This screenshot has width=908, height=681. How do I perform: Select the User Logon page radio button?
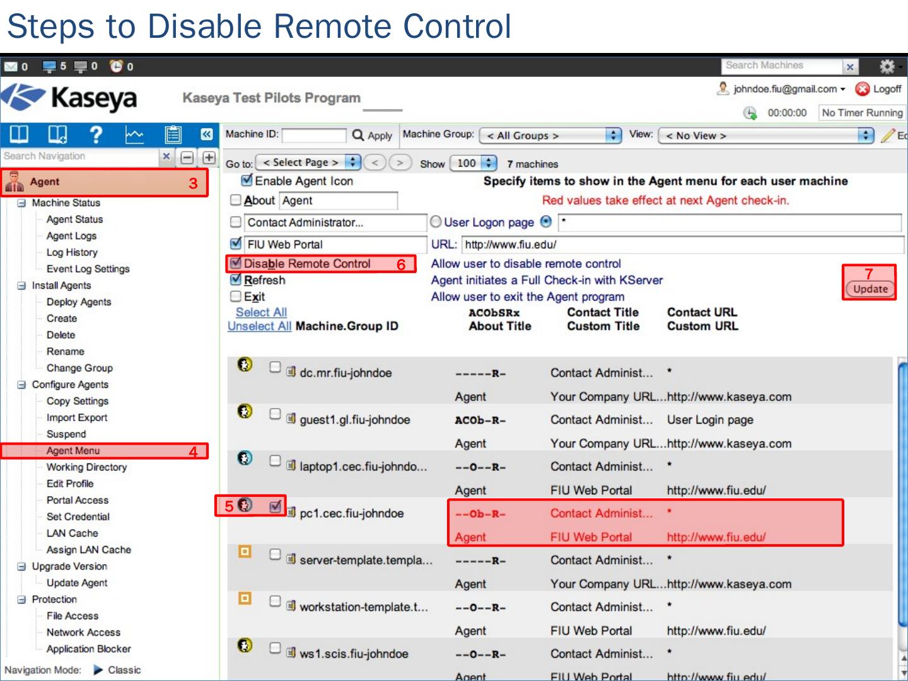(436, 222)
